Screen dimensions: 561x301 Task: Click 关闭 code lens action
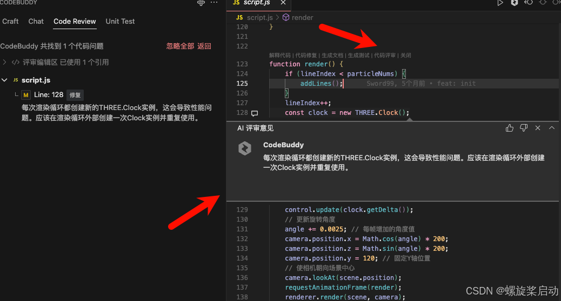tap(406, 56)
